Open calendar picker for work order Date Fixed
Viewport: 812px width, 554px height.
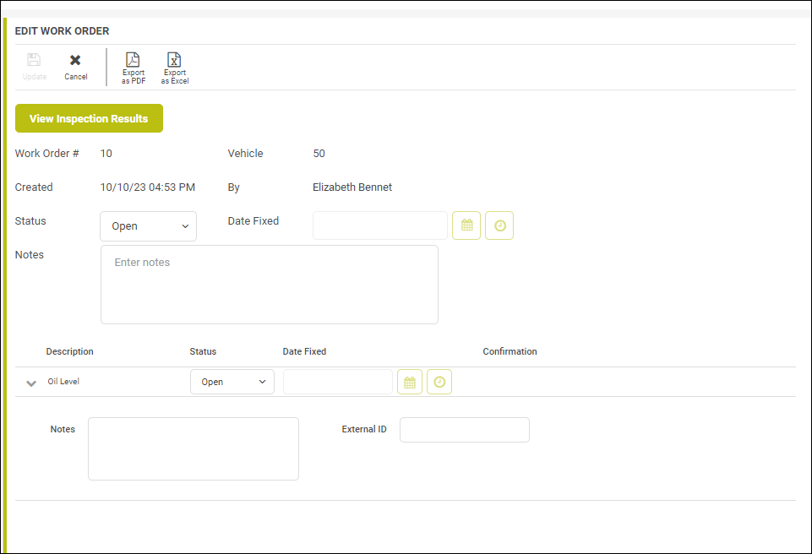(x=466, y=225)
